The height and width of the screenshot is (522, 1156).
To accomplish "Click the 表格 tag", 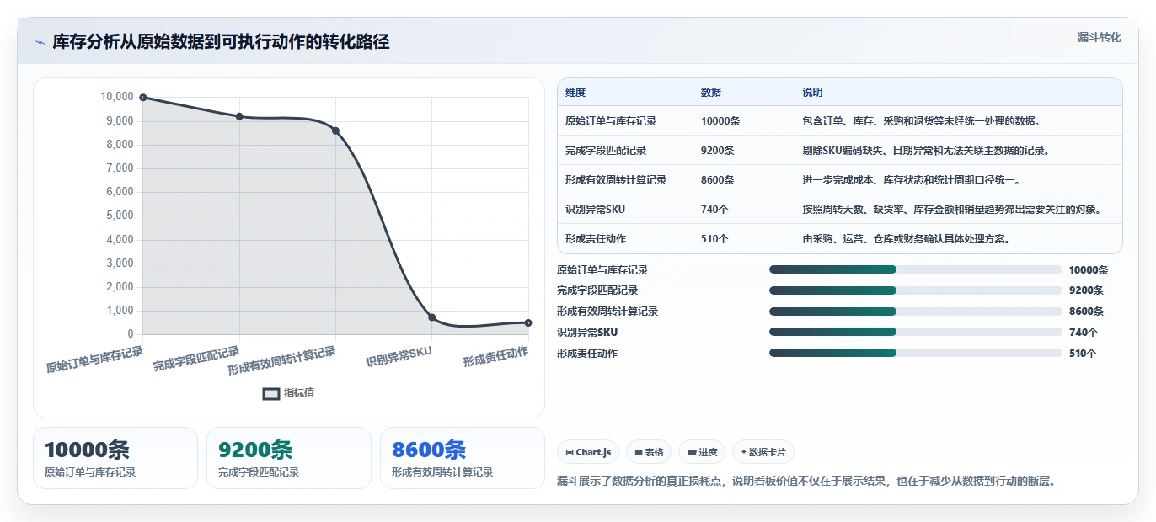I will click(649, 452).
